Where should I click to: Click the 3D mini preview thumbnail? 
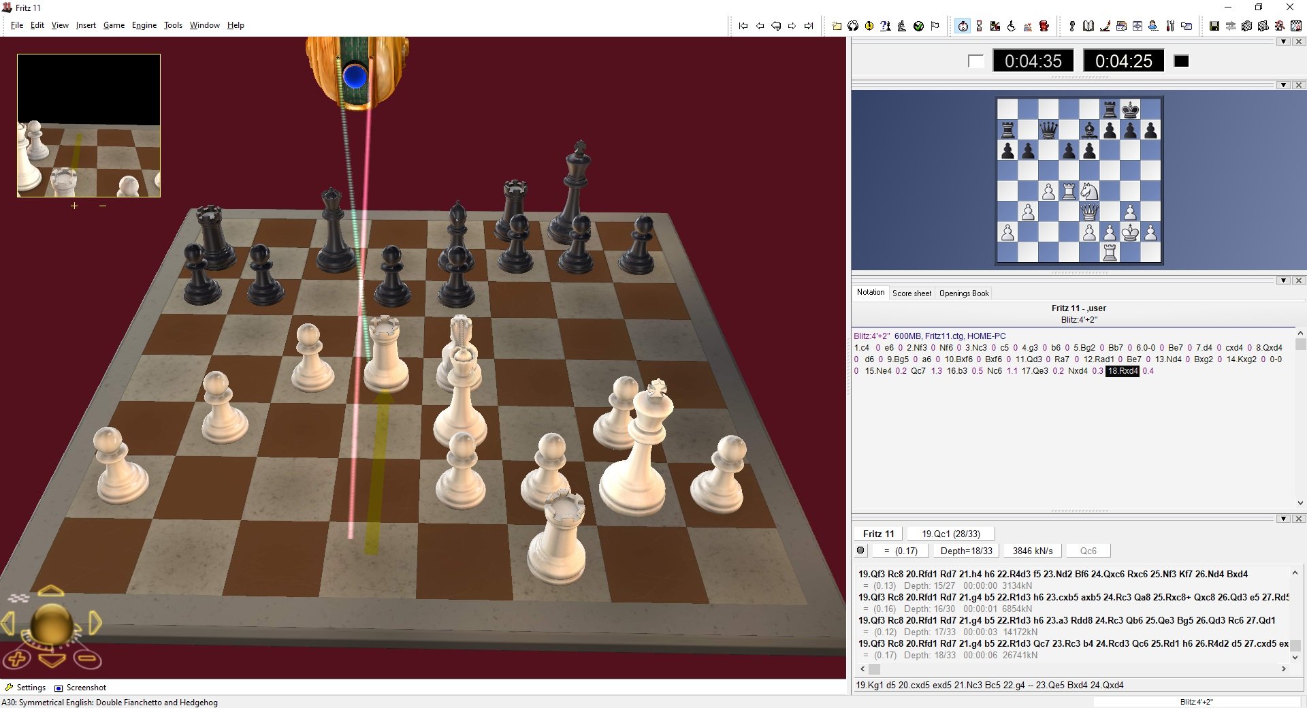coord(88,126)
